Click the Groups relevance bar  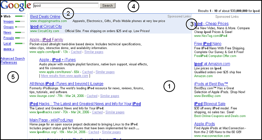(20, 27)
